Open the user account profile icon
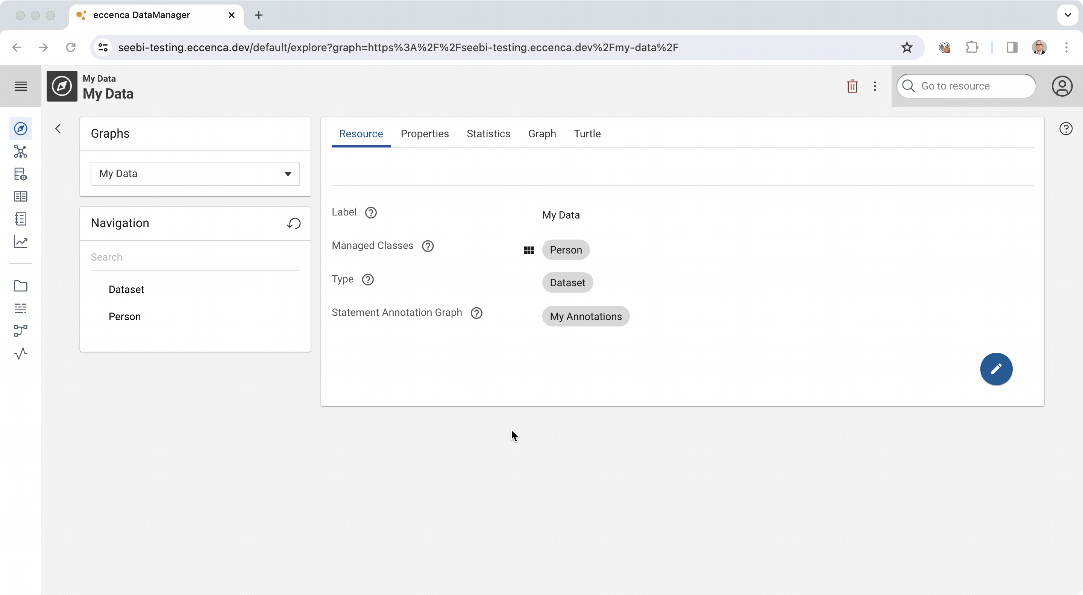This screenshot has width=1083, height=595. [x=1062, y=86]
